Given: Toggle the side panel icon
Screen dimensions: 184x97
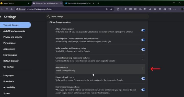Looking at the screenshot, I should click(x=135, y=9).
